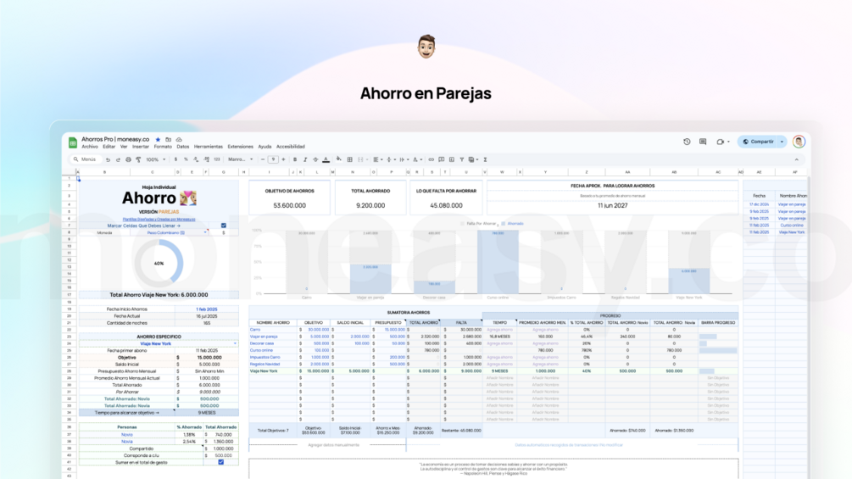Toggle italic formatting
852x479 pixels.
click(305, 159)
